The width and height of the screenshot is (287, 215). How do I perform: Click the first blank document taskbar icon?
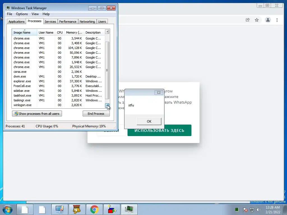tap(25, 209)
